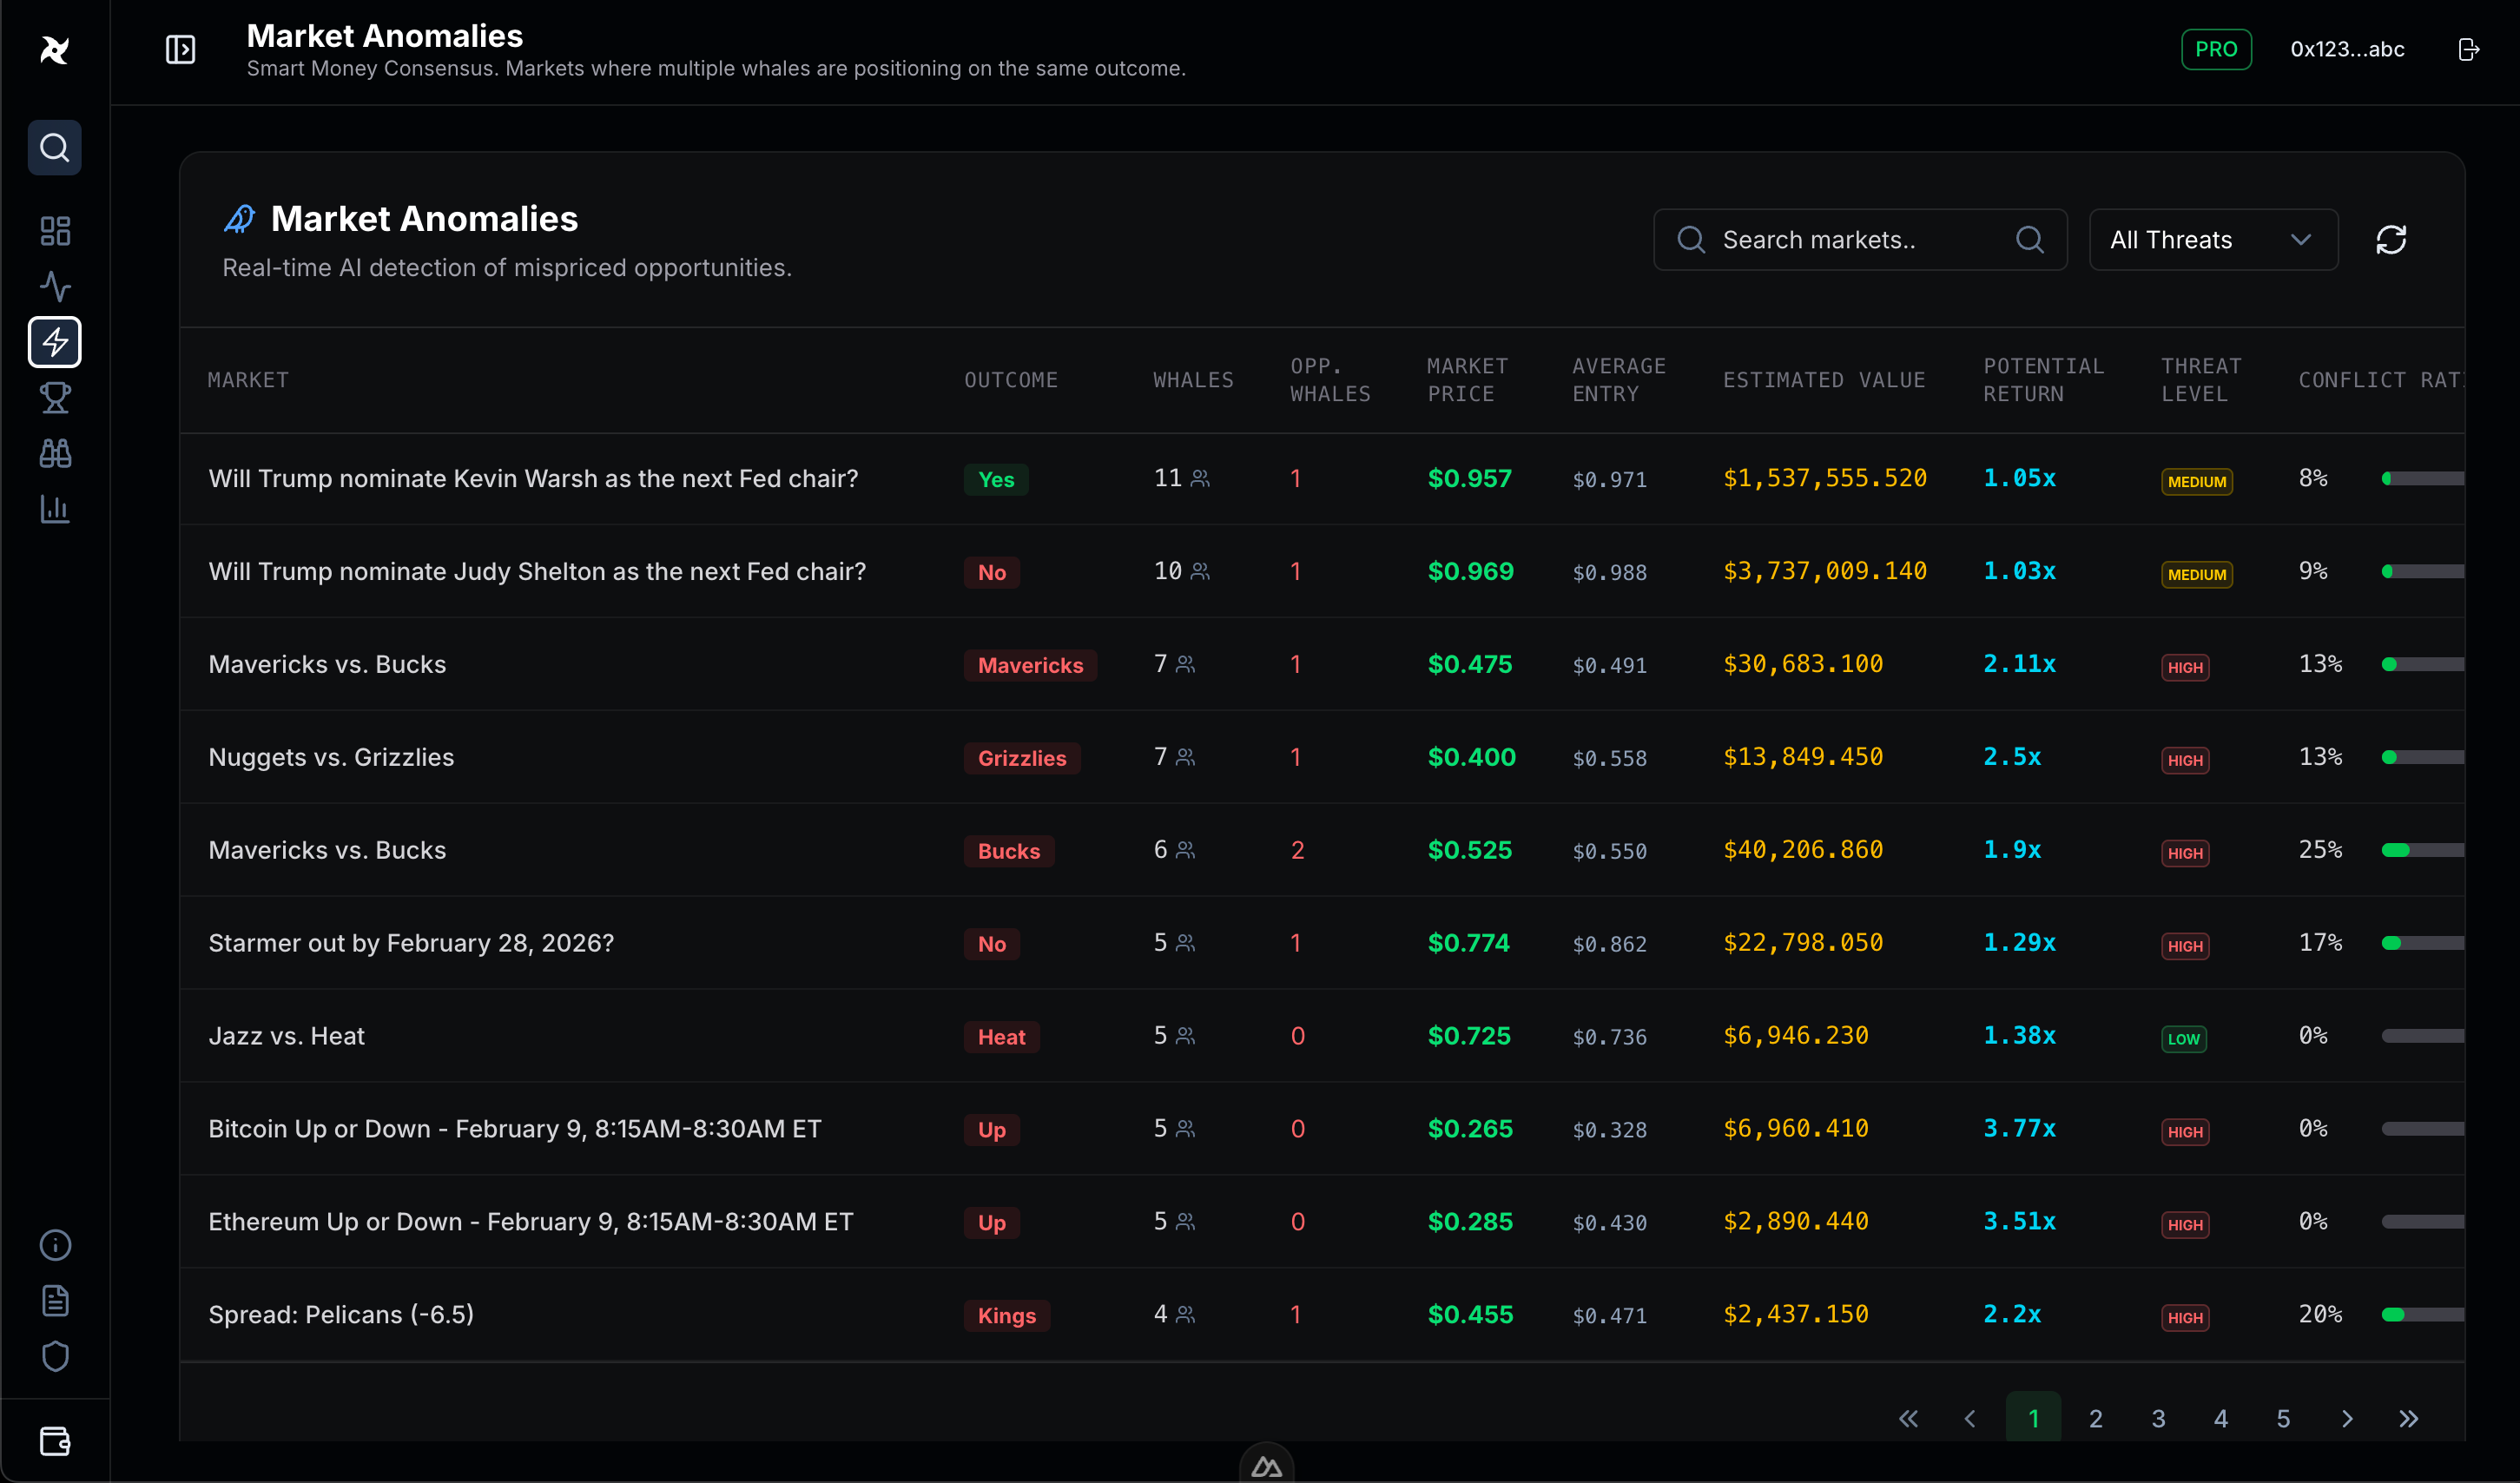Go to page 4 of results
This screenshot has width=2520, height=1483.
pyautogui.click(x=2220, y=1418)
